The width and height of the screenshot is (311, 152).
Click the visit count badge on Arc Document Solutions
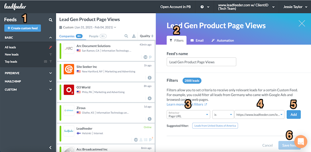point(145,57)
